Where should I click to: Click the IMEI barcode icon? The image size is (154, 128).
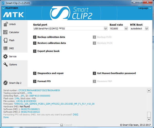coord(5,48)
